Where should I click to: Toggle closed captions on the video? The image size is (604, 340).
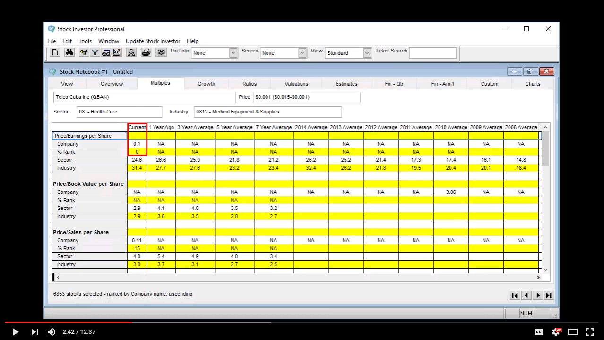click(x=538, y=332)
